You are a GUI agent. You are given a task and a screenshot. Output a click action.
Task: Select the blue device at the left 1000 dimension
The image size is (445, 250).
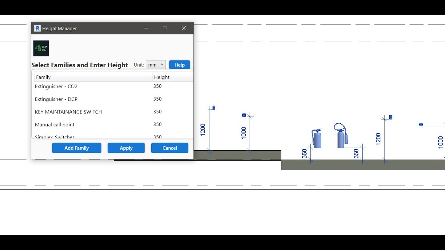tap(244, 115)
